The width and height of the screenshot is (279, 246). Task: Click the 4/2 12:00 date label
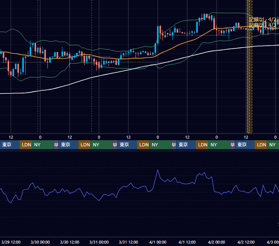pyautogui.click(x=246, y=242)
